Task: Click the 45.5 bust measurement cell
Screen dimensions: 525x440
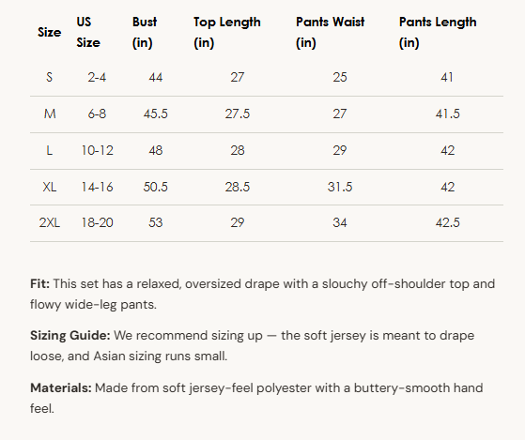Action: coord(155,114)
